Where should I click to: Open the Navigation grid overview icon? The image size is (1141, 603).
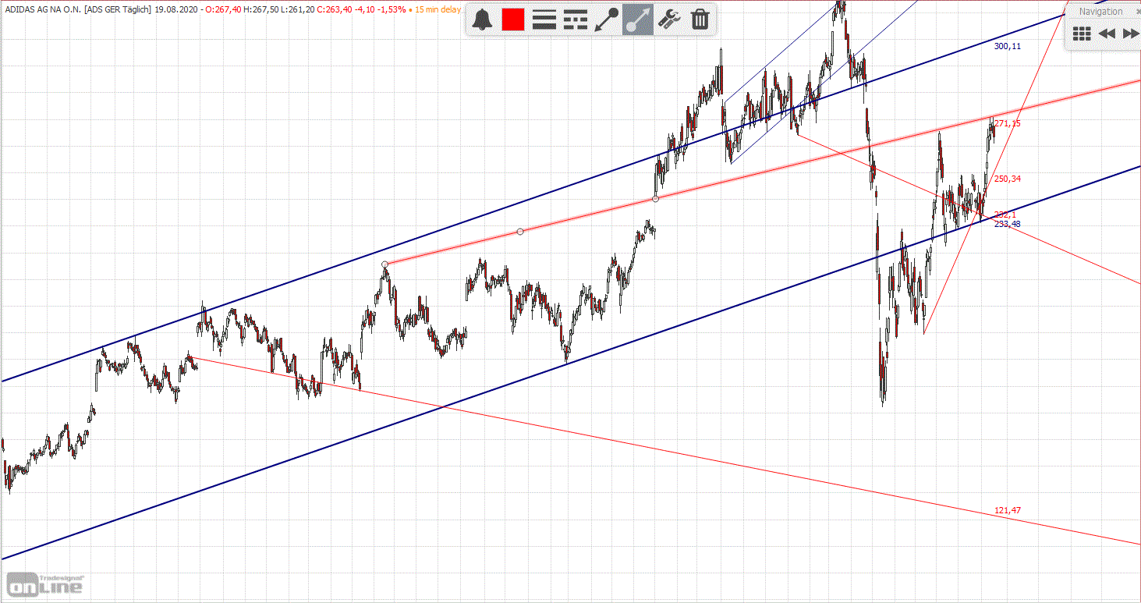tap(1082, 34)
